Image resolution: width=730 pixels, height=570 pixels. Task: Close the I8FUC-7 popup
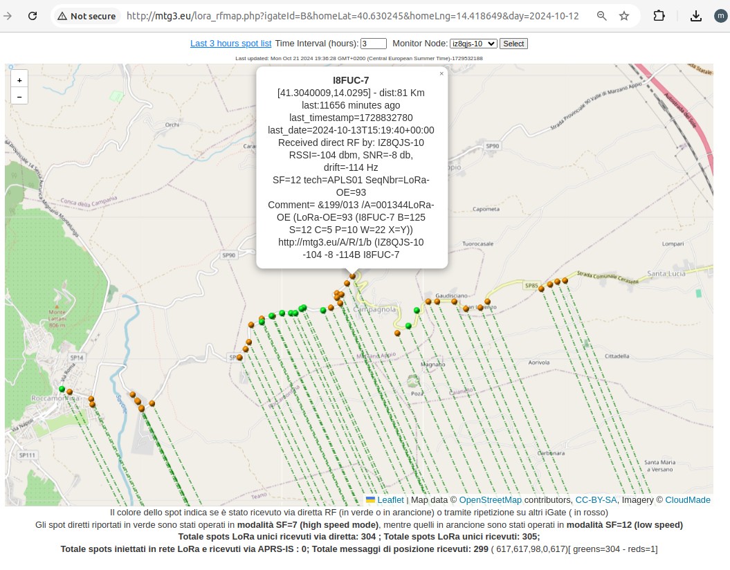point(441,73)
